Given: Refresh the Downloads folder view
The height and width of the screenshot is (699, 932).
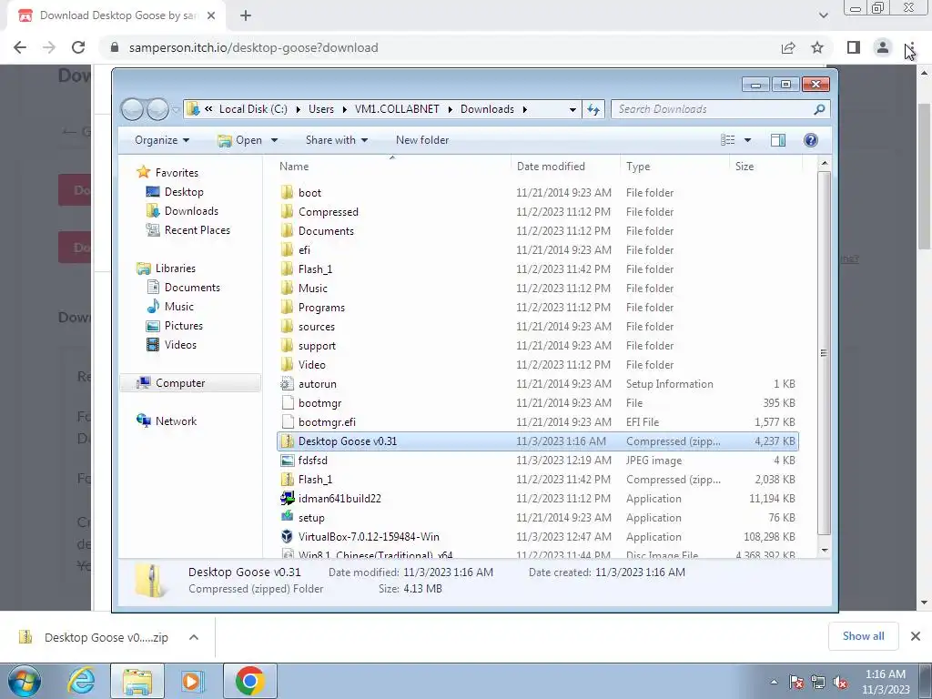Looking at the screenshot, I should (593, 109).
